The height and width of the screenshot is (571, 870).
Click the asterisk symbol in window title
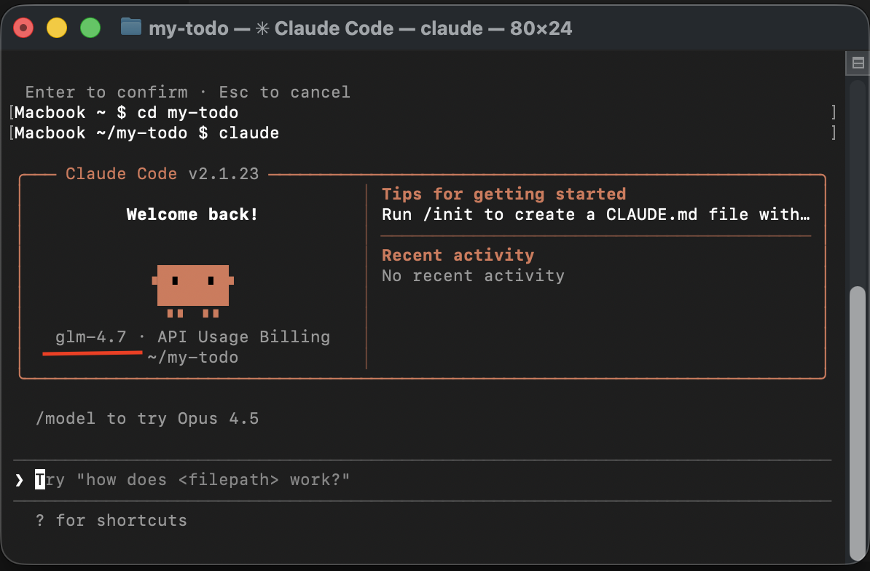click(262, 28)
